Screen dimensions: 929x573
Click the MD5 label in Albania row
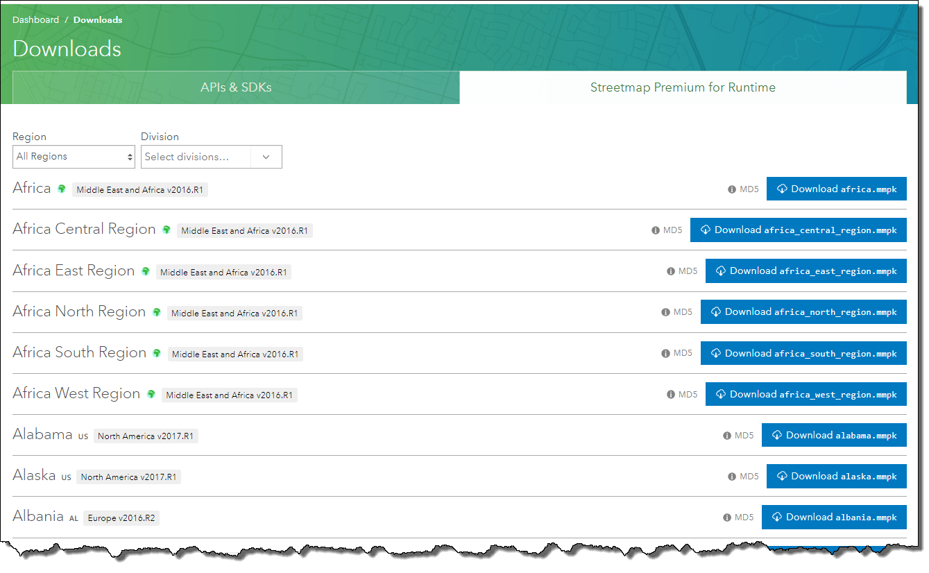point(744,518)
